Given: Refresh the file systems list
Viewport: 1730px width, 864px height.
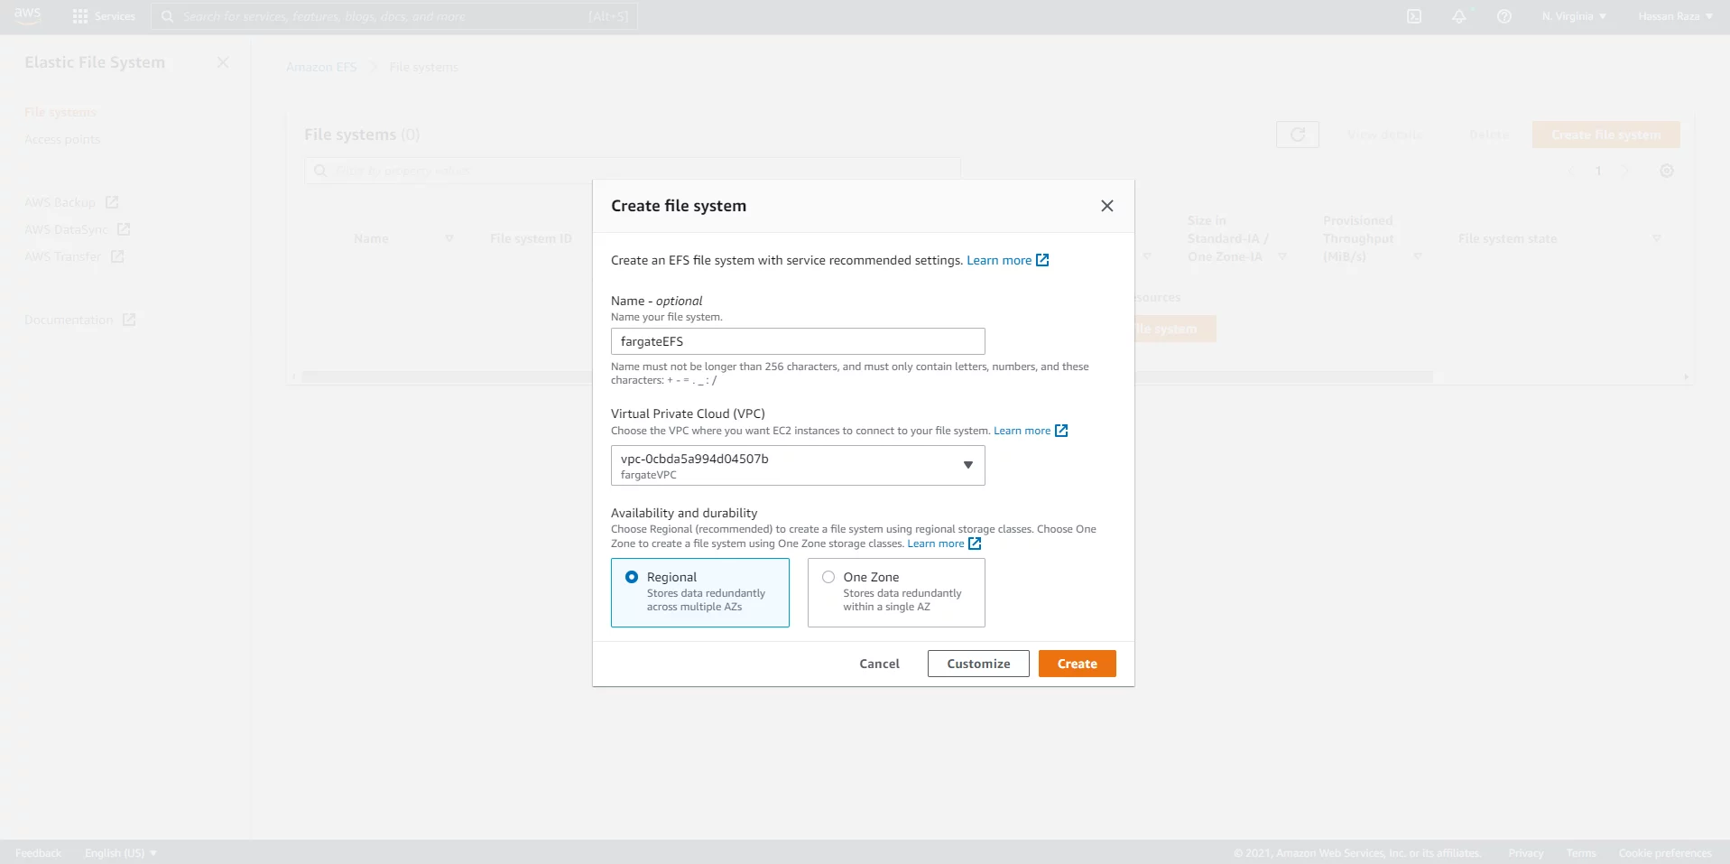Looking at the screenshot, I should point(1298,135).
